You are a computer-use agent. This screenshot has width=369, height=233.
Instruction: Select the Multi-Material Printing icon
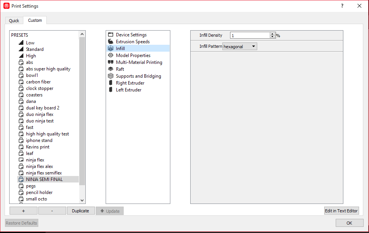(x=111, y=62)
